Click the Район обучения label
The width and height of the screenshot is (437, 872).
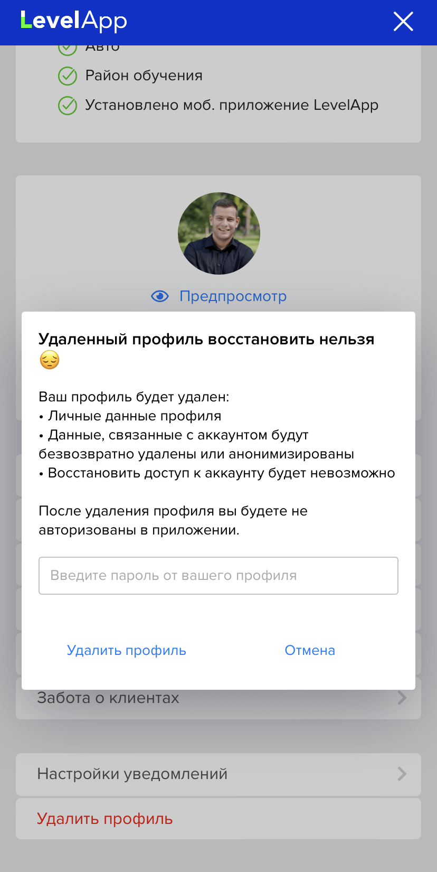(x=144, y=76)
